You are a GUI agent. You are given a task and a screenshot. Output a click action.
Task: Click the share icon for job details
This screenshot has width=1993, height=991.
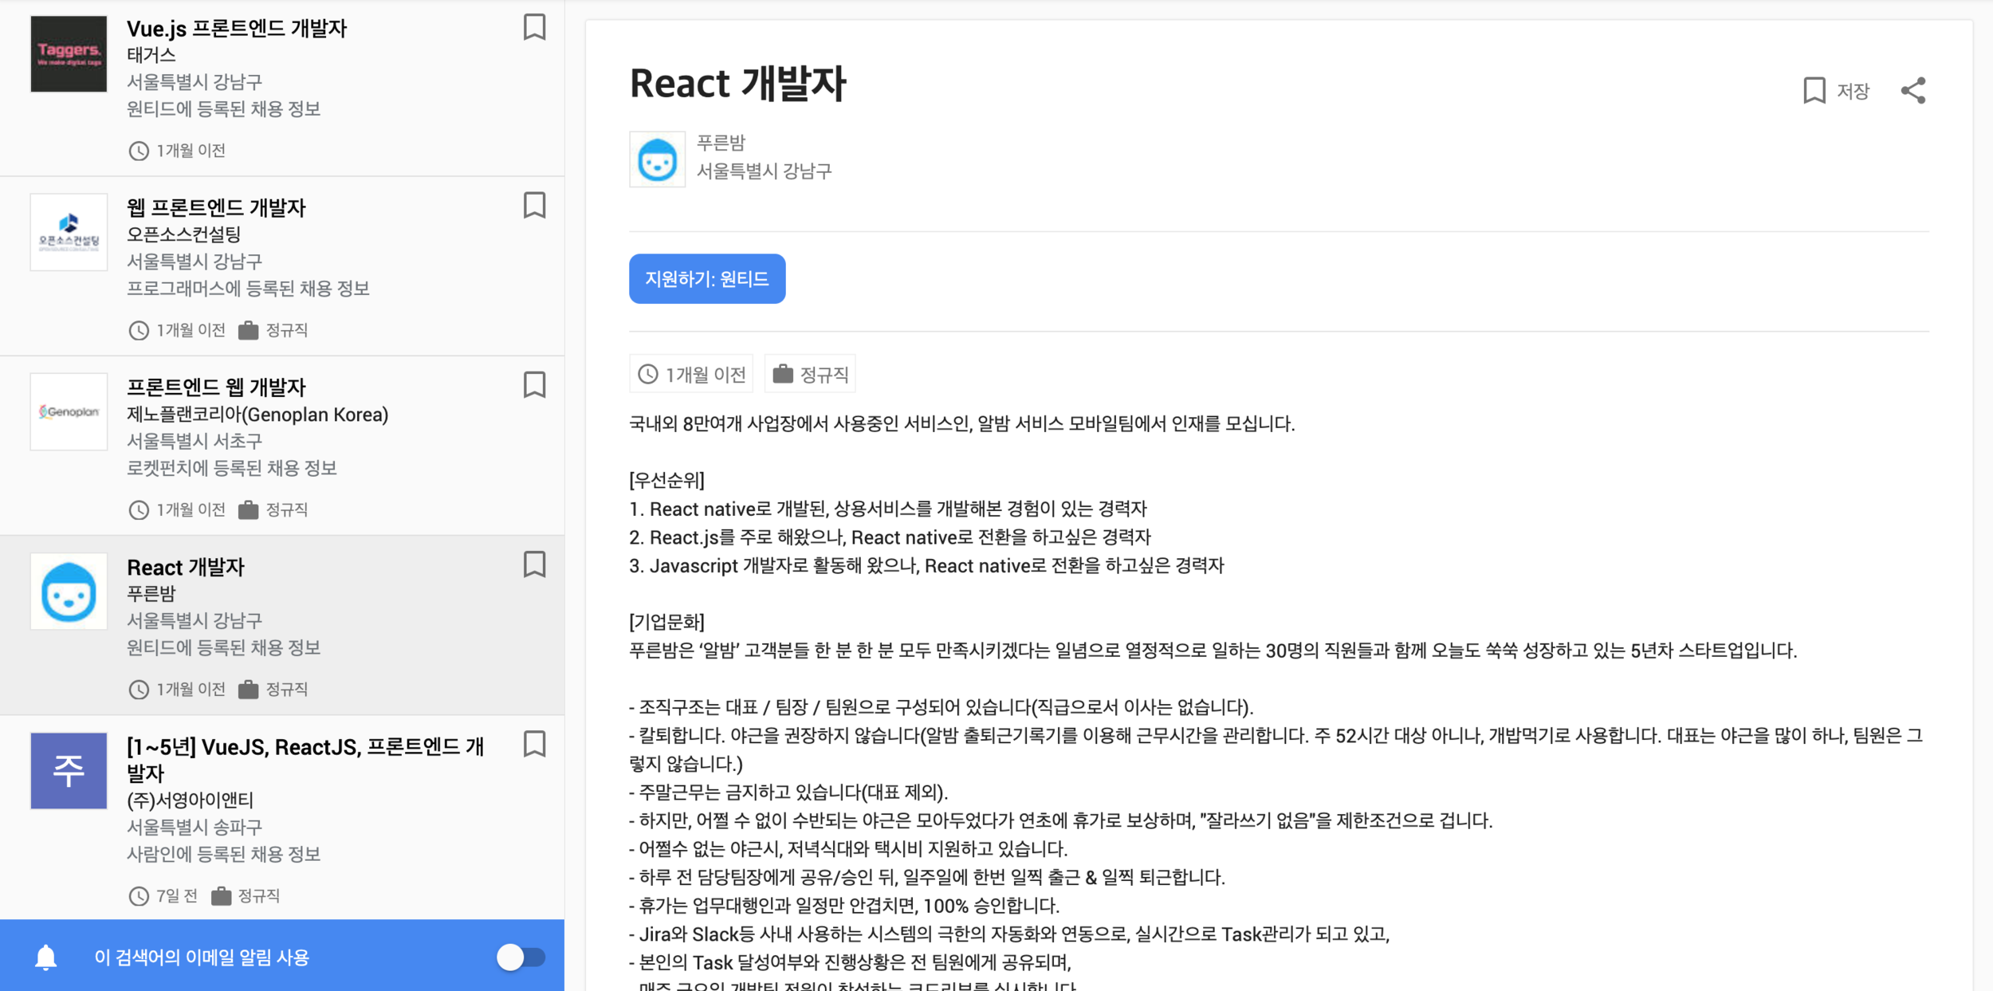pyautogui.click(x=1912, y=91)
